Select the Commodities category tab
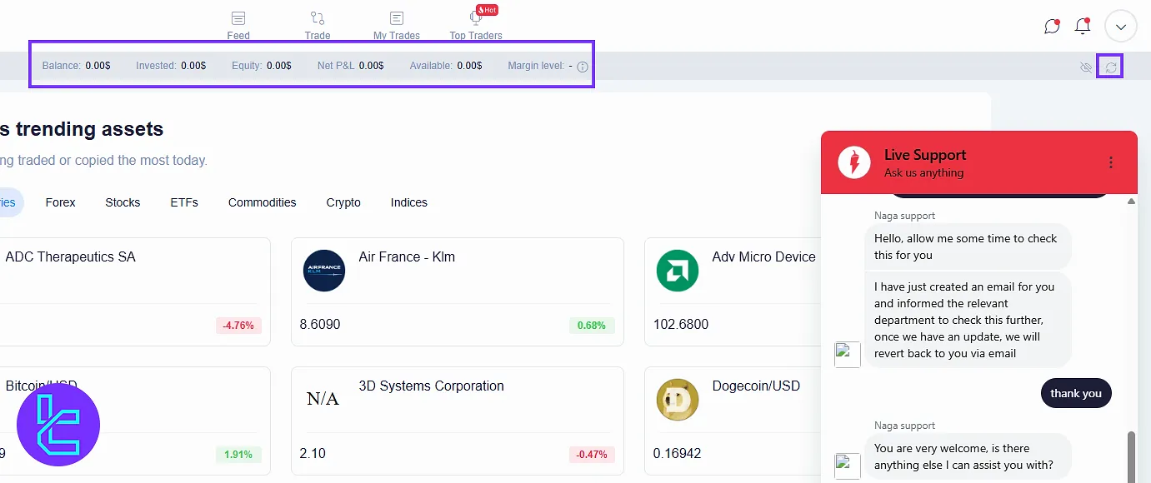 tap(262, 202)
